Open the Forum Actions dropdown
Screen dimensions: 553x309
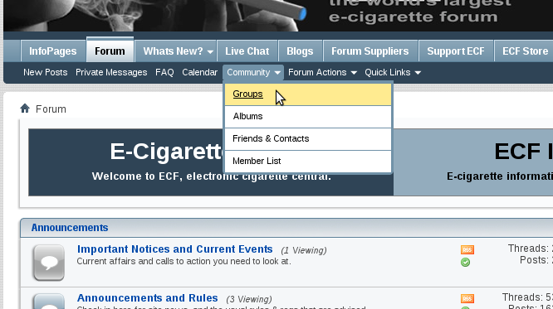[322, 73]
